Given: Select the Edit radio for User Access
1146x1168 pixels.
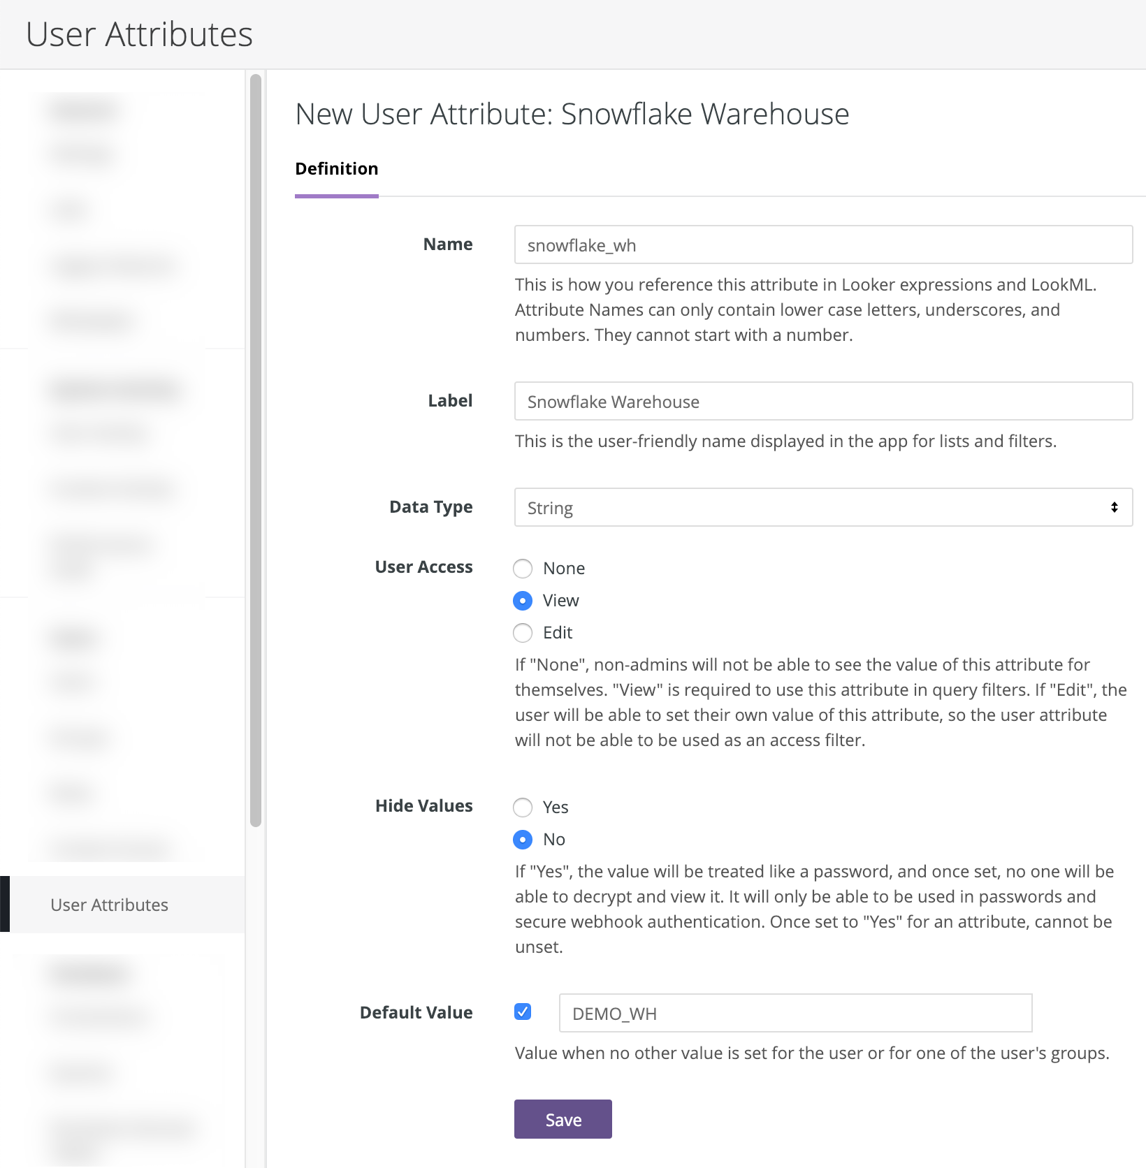Looking at the screenshot, I should tap(523, 633).
